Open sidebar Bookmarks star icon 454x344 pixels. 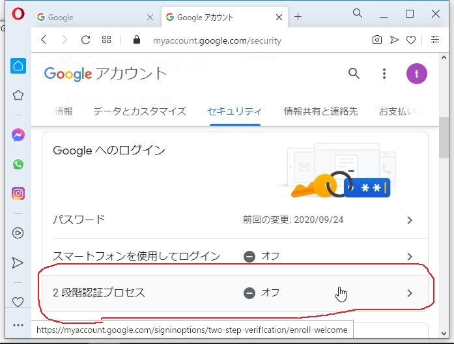click(x=18, y=95)
